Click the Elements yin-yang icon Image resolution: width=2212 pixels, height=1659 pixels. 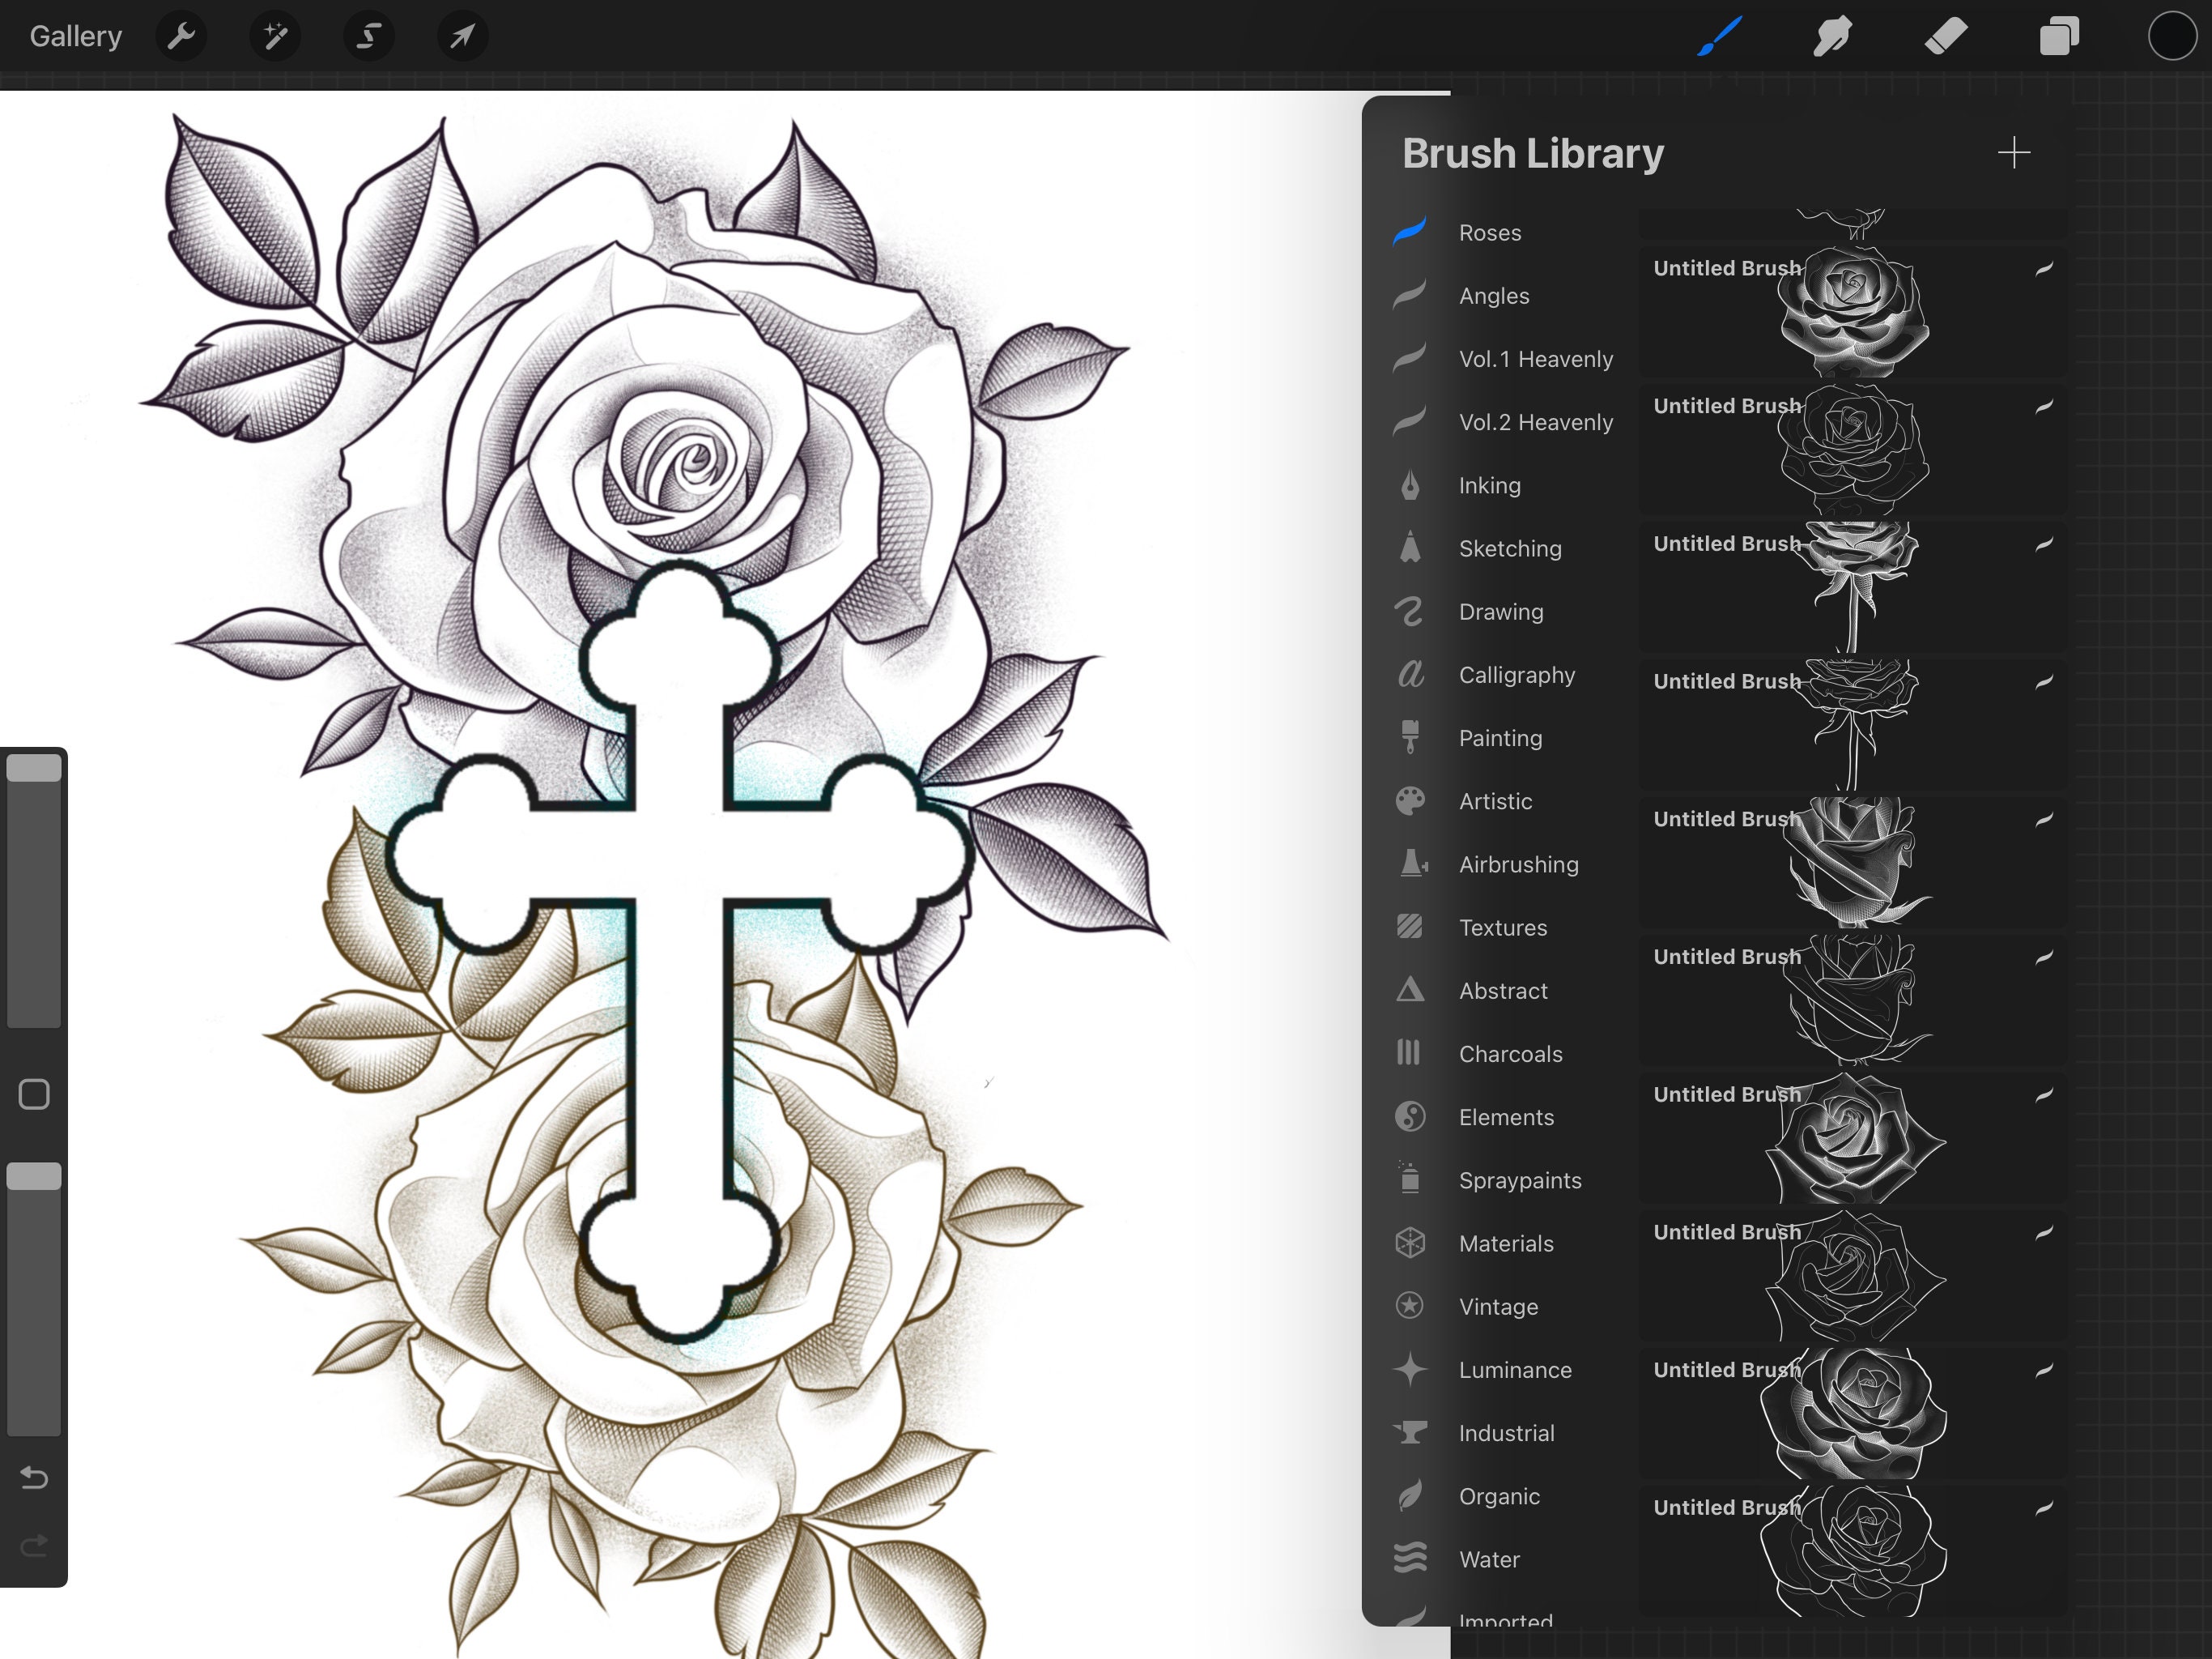tap(1410, 1115)
